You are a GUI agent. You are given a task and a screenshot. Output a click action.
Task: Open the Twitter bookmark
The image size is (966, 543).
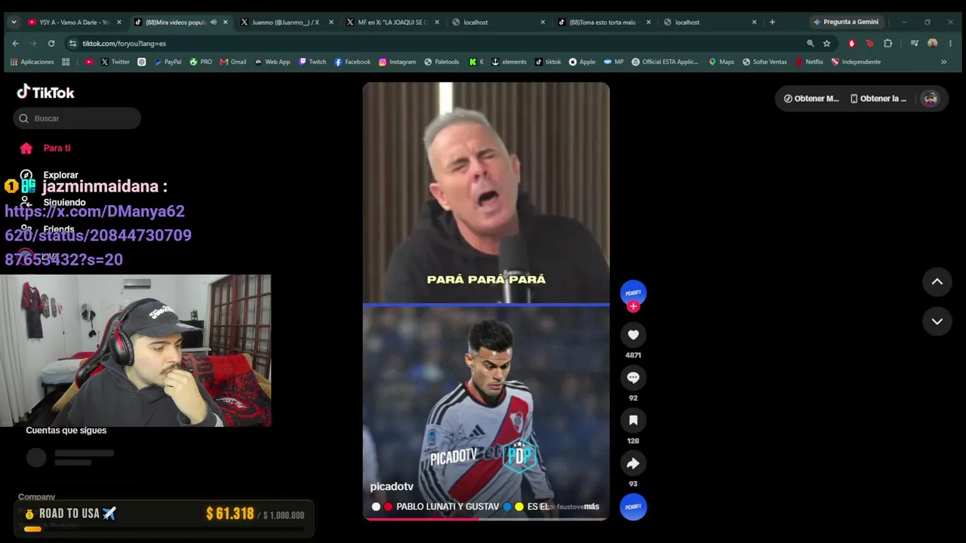(x=115, y=62)
